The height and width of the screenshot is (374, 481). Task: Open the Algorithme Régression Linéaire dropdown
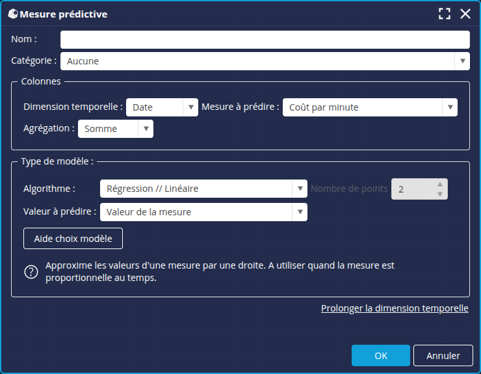203,189
